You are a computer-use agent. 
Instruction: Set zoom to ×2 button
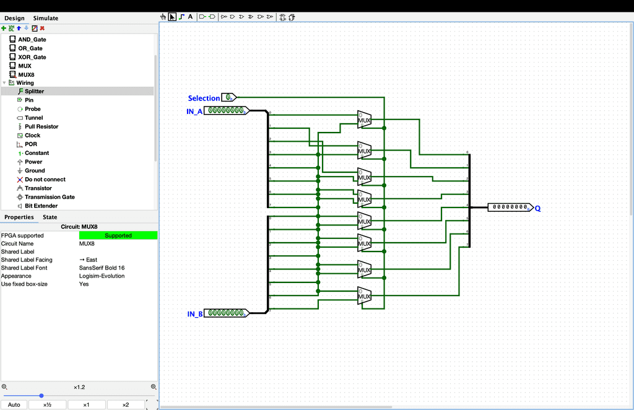(125, 405)
